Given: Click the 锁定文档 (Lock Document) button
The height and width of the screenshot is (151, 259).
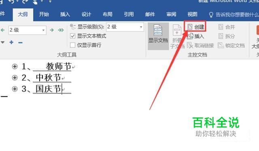Looking at the screenshot, I should (x=231, y=45).
